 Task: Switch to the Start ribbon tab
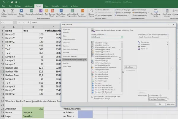[10, 6]
